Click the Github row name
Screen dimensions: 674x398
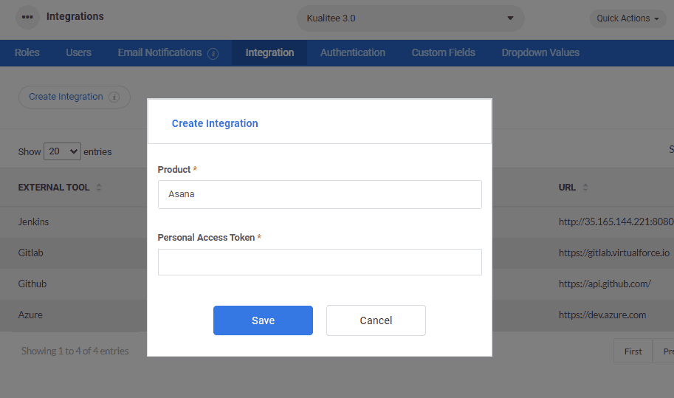tap(32, 284)
